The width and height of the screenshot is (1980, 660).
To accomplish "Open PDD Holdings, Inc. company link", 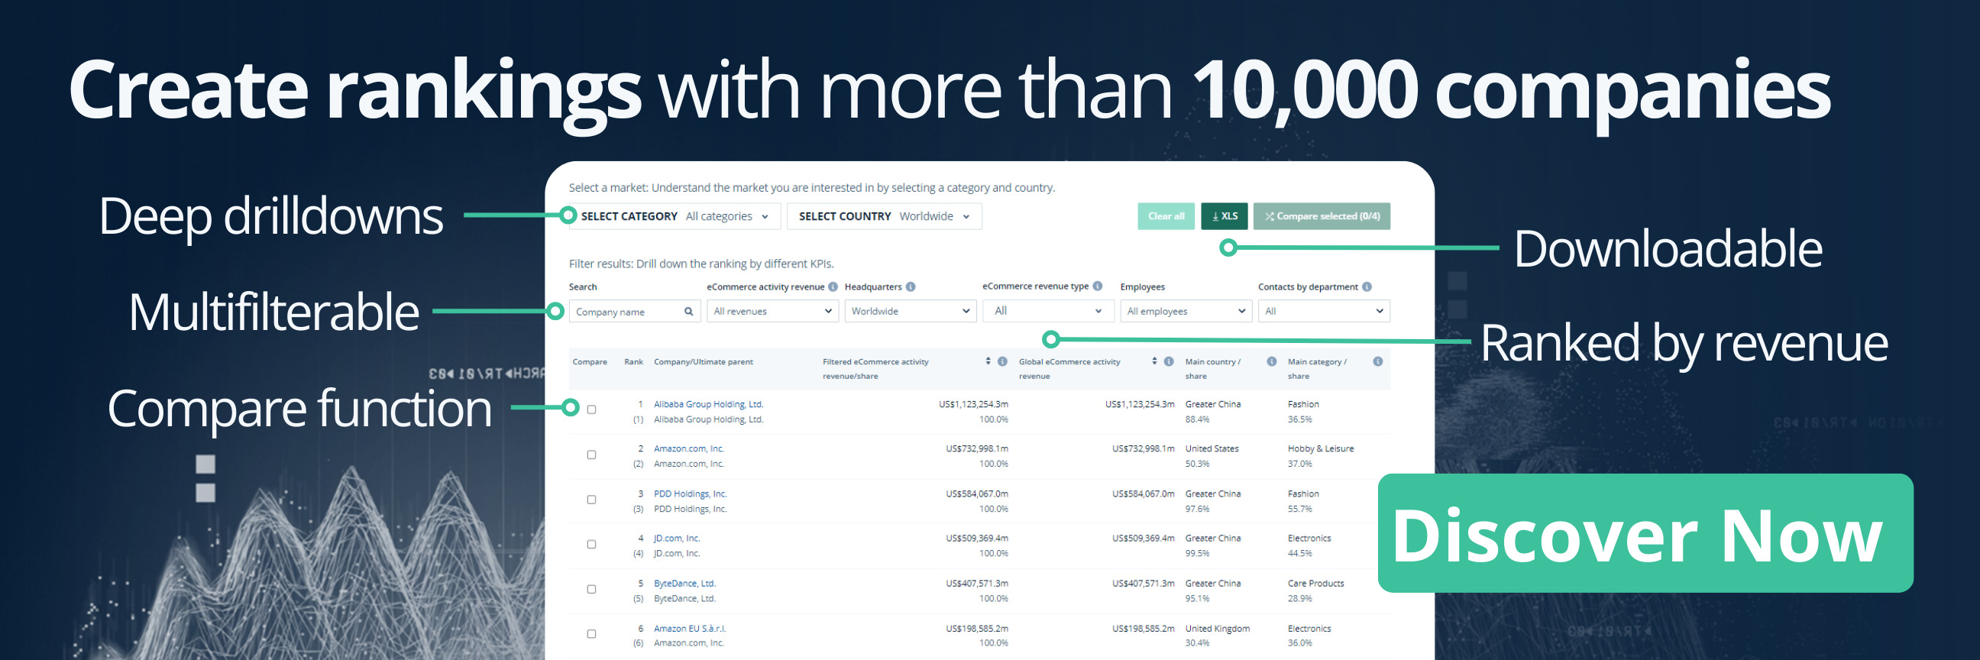I will click(x=690, y=494).
